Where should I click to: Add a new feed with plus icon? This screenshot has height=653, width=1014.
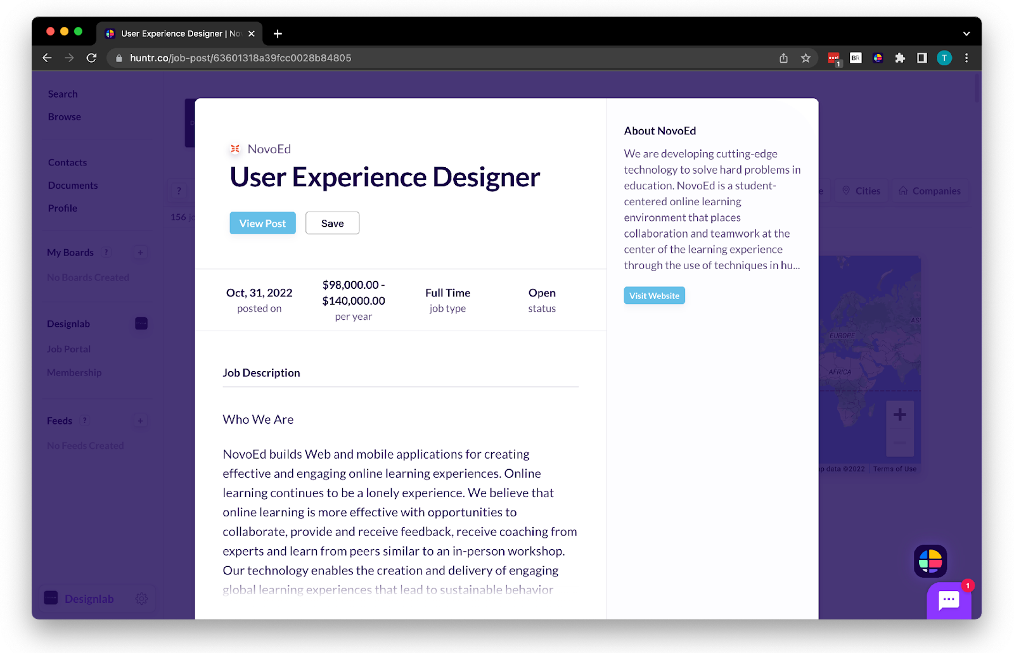141,421
